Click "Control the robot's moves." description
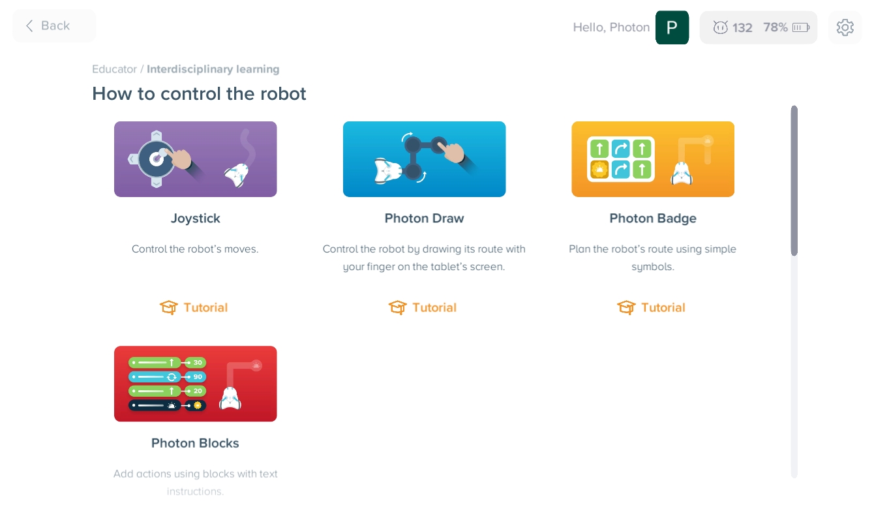874x522 pixels. coord(195,249)
